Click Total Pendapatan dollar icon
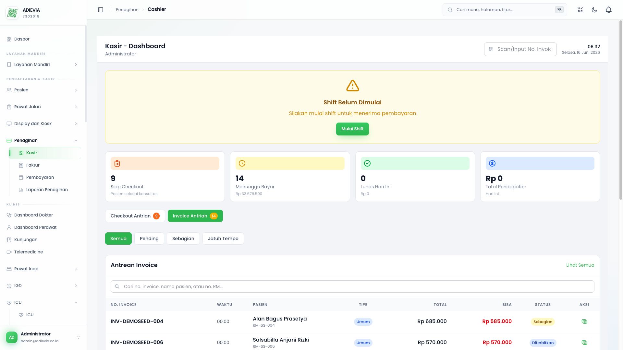623x350 pixels. (492, 163)
